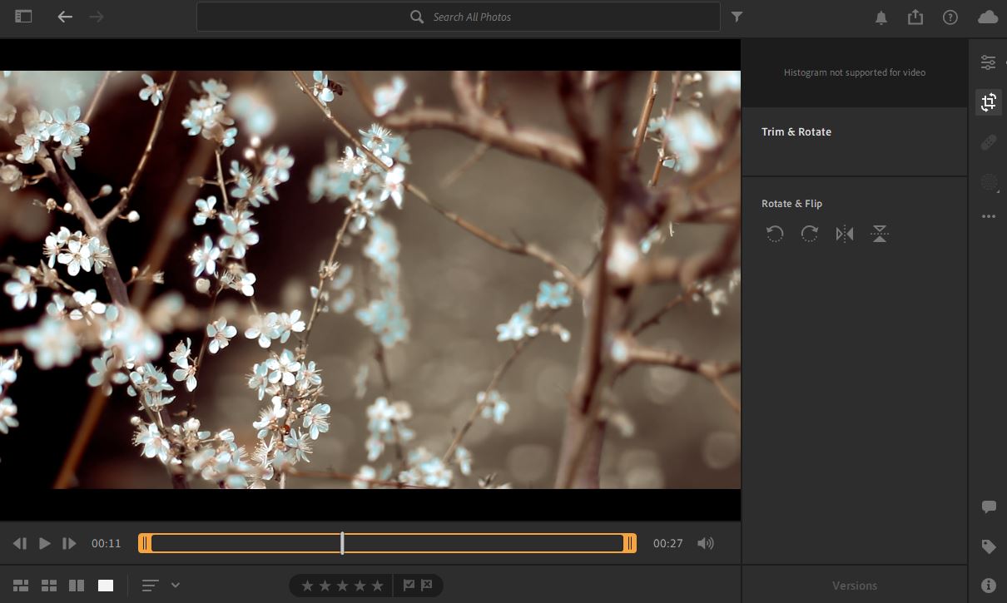Open the Comments panel
Viewport: 1007px width, 603px height.
[988, 507]
